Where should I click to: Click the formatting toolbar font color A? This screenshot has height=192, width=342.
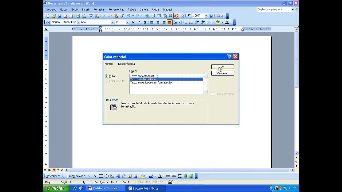[x=227, y=22]
